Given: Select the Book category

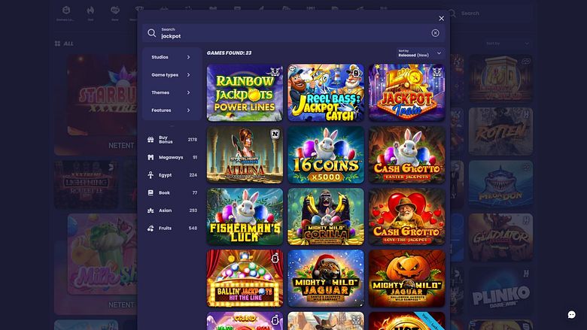Looking at the screenshot, I should coord(172,193).
